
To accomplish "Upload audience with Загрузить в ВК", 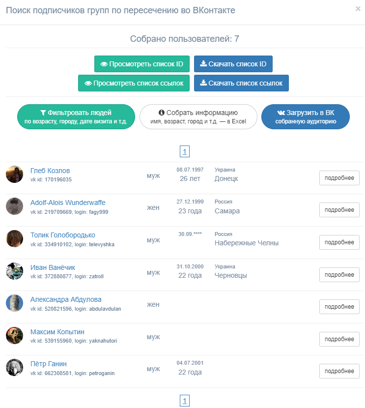I will [306, 117].
